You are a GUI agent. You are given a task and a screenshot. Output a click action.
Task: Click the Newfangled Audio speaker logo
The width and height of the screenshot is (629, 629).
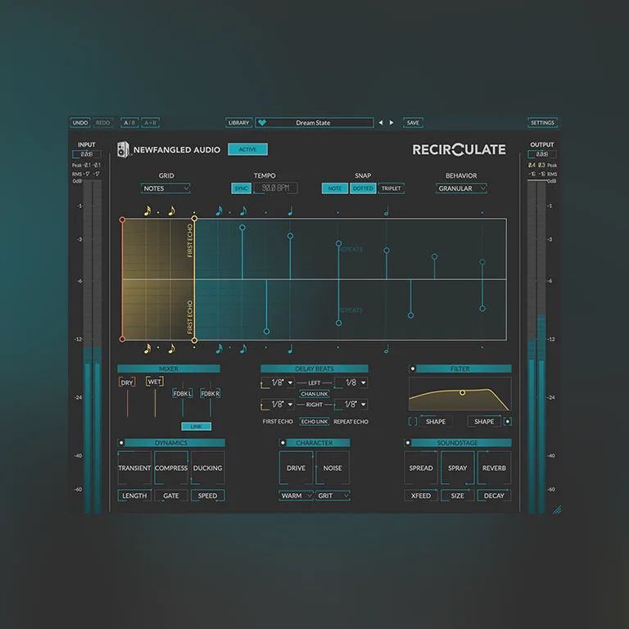point(123,150)
